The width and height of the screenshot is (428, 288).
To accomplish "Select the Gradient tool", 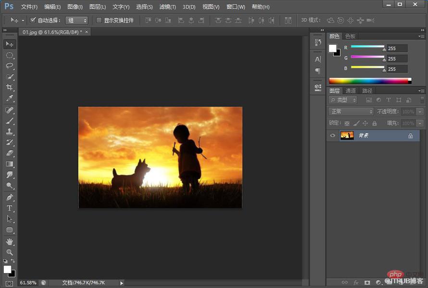I will [10, 164].
